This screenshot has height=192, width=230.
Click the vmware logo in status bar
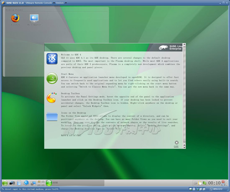point(216,189)
